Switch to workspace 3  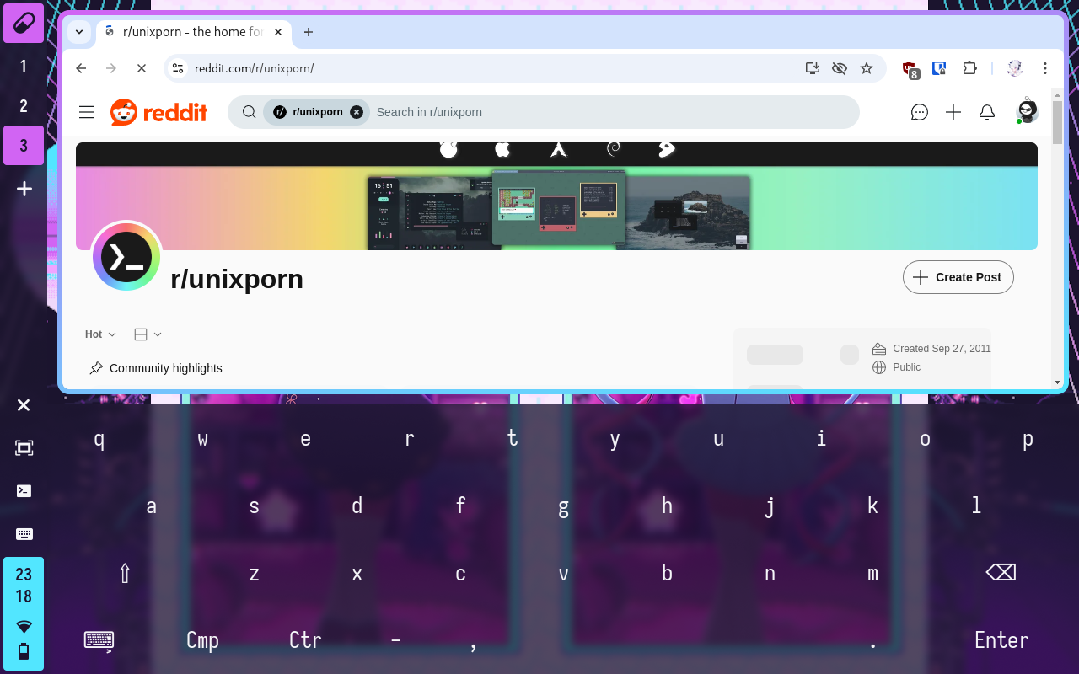tap(24, 146)
